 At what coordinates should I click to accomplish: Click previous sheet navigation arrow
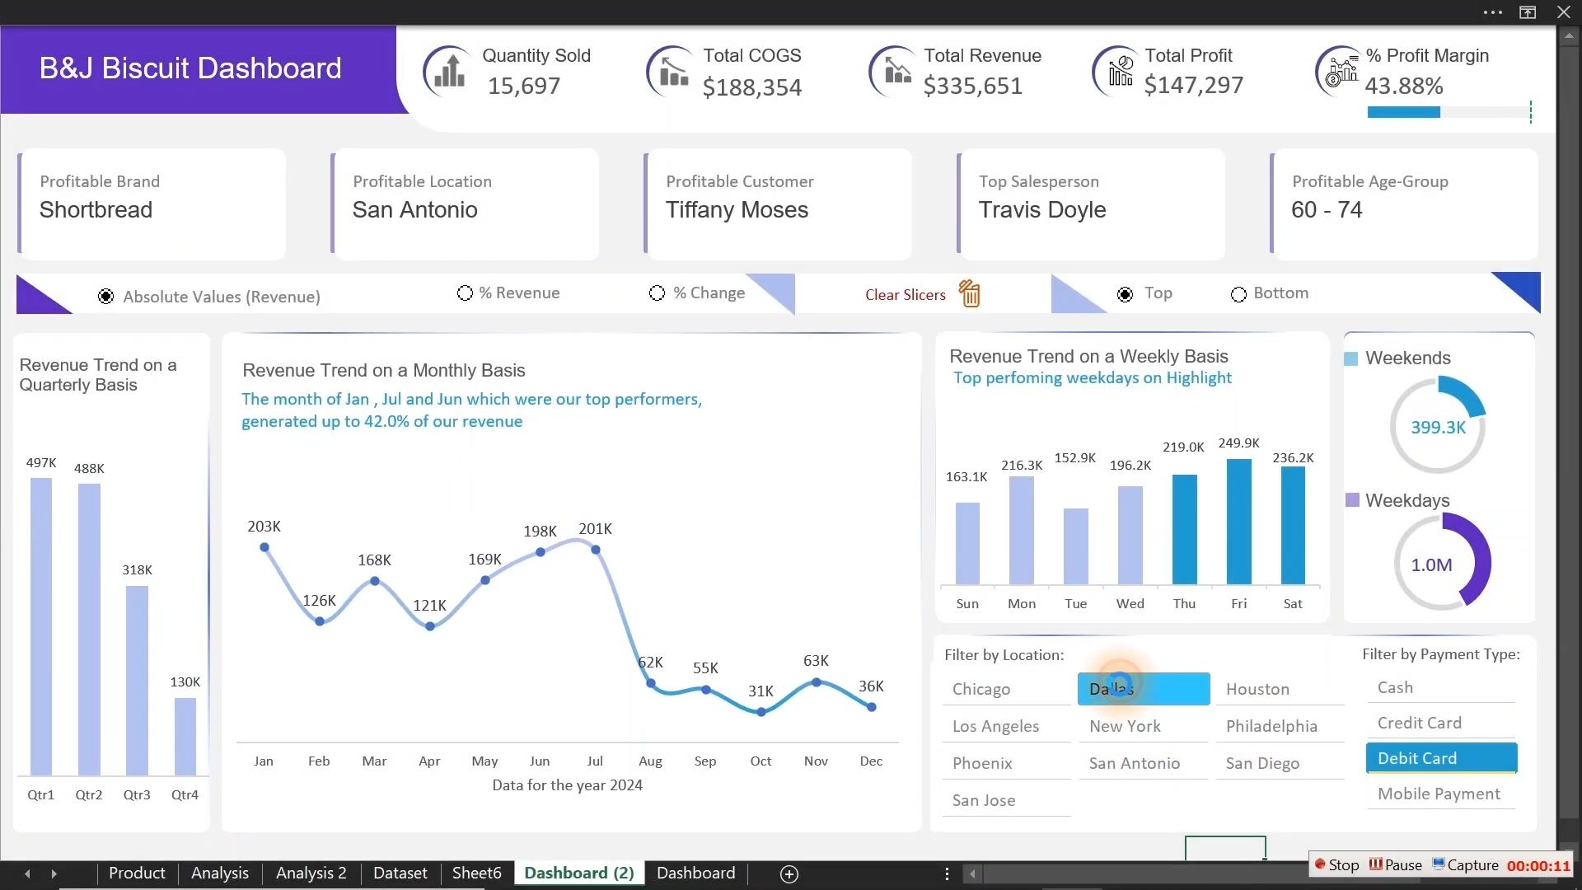[27, 874]
